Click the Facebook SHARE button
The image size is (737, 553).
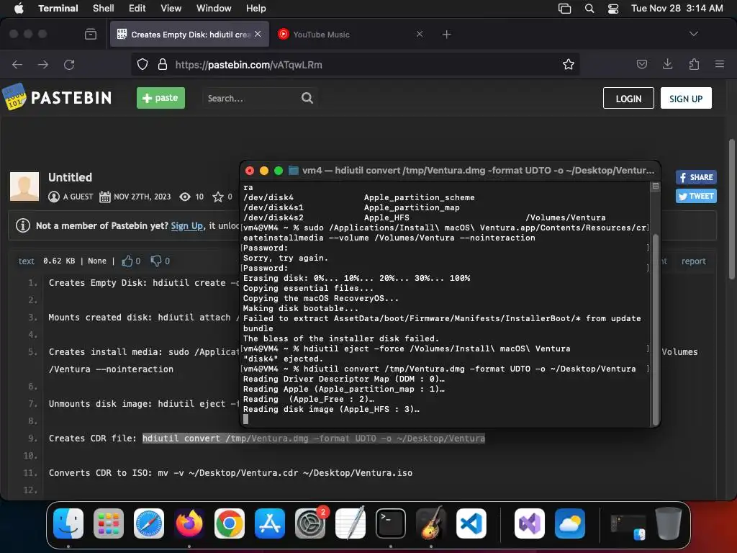point(696,177)
